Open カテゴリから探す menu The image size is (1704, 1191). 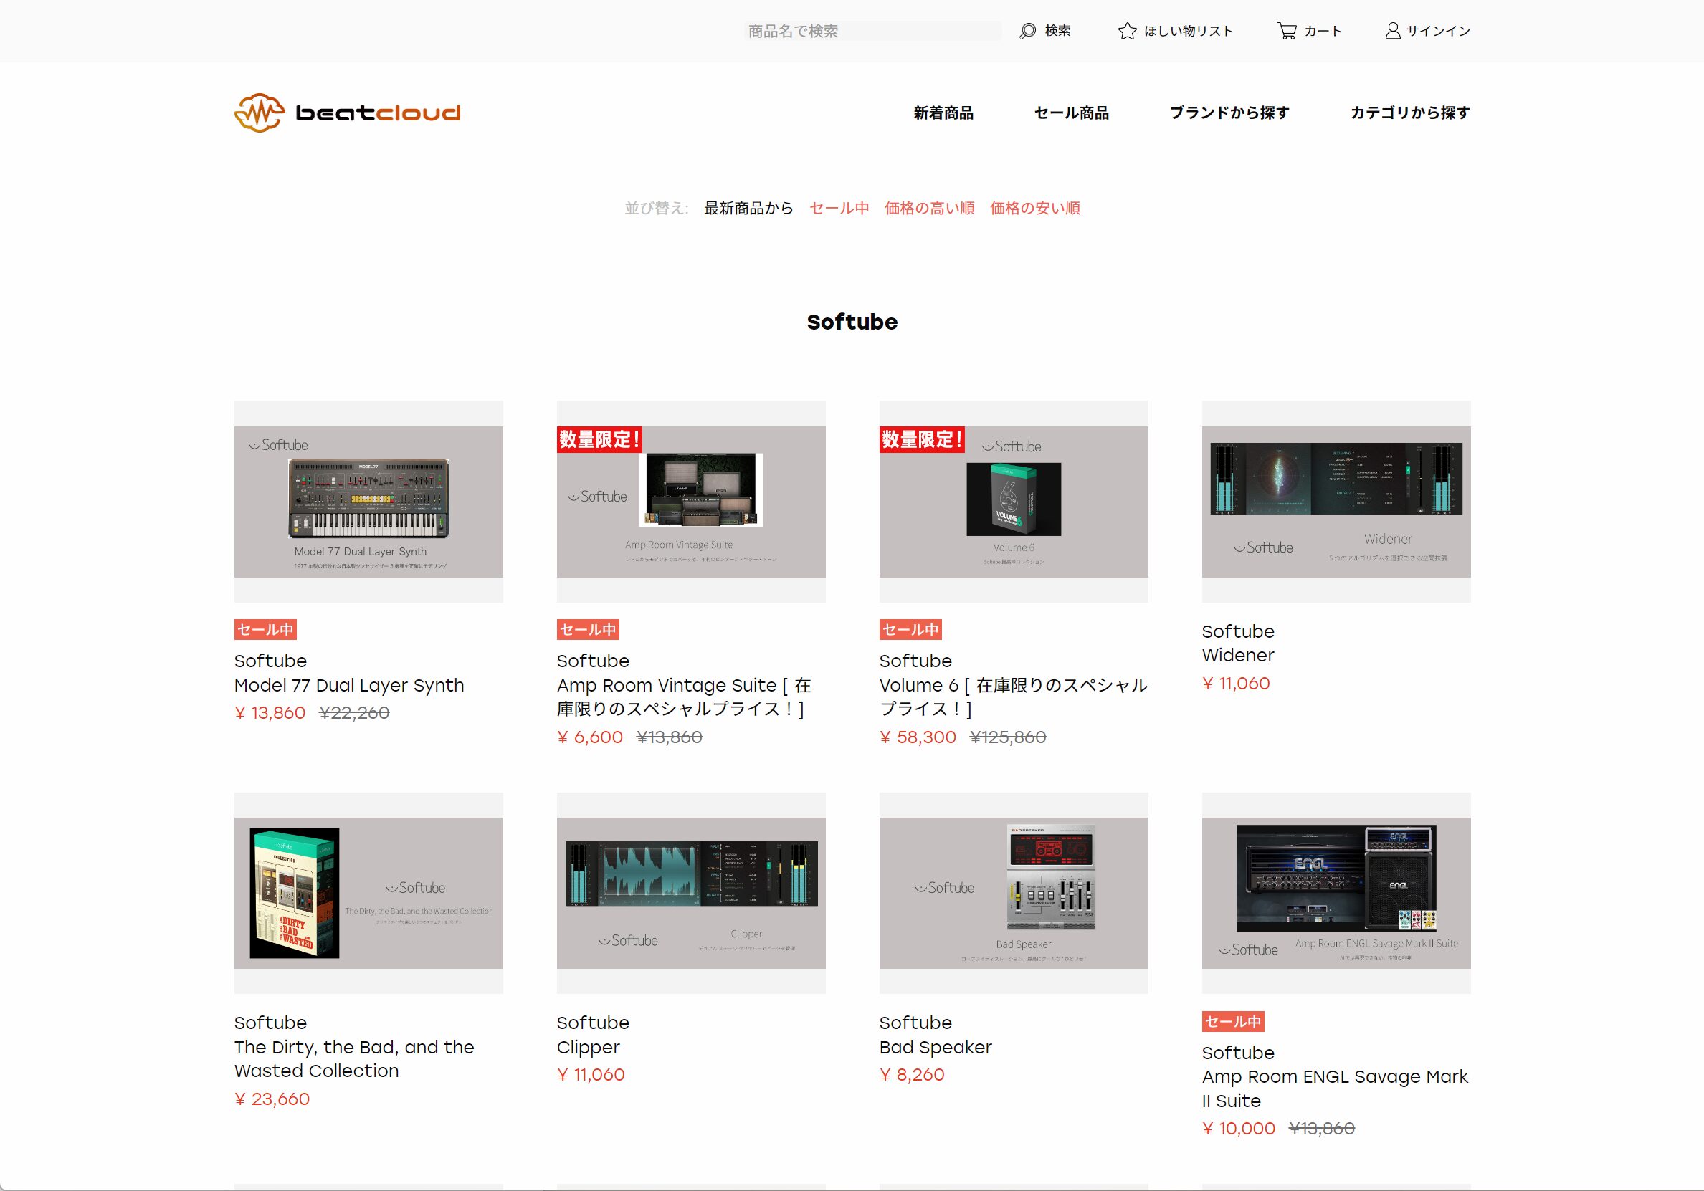(x=1410, y=113)
